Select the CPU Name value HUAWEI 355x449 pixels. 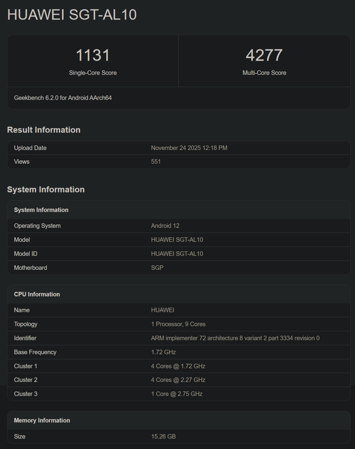pyautogui.click(x=162, y=310)
